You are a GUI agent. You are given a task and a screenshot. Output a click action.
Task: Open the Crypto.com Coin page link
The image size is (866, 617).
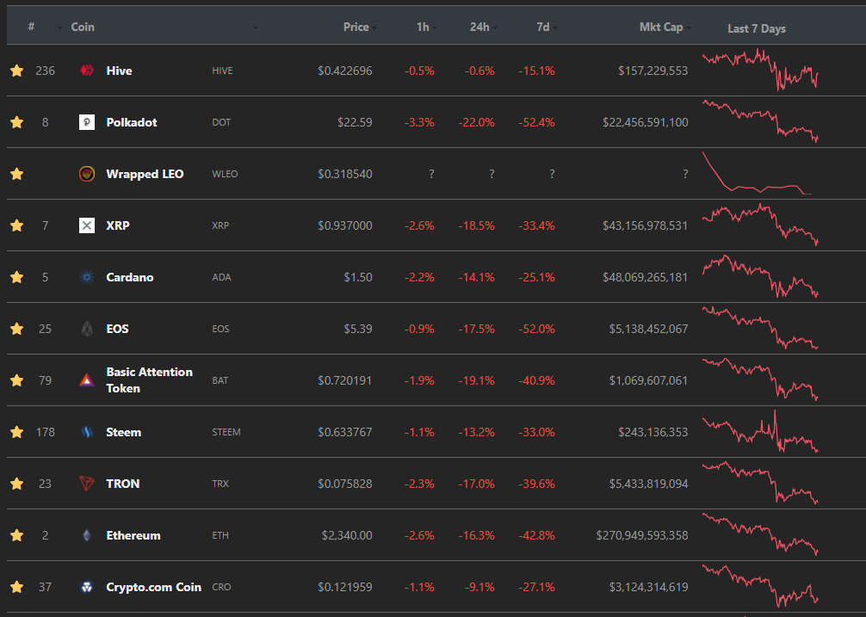click(x=153, y=587)
